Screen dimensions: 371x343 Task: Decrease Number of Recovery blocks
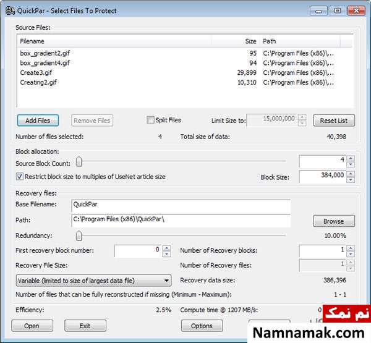pos(351,254)
